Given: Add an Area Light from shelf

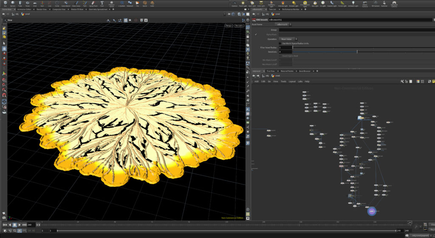Looking at the screenshot, I should click(x=261, y=3).
